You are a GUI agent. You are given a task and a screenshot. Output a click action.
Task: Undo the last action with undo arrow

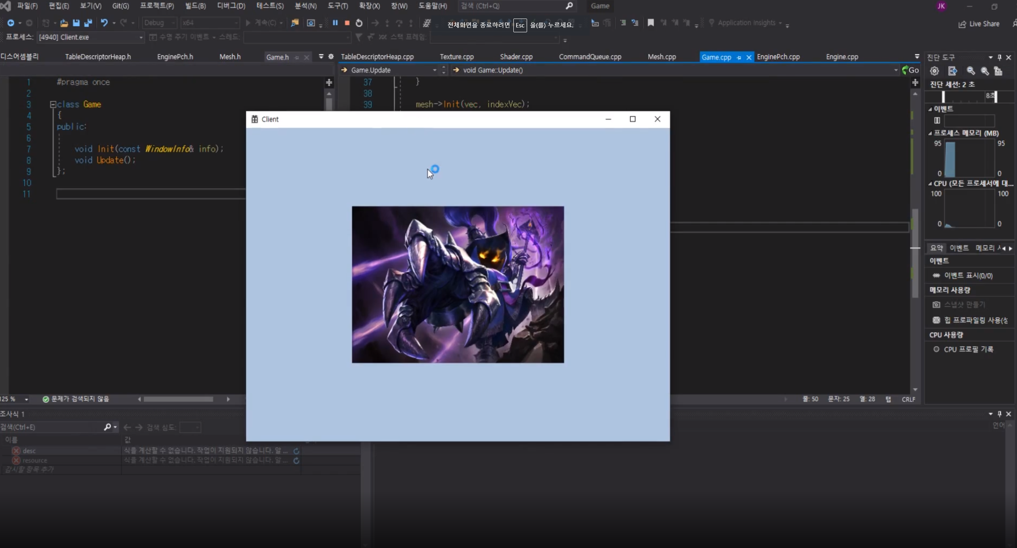[104, 23]
